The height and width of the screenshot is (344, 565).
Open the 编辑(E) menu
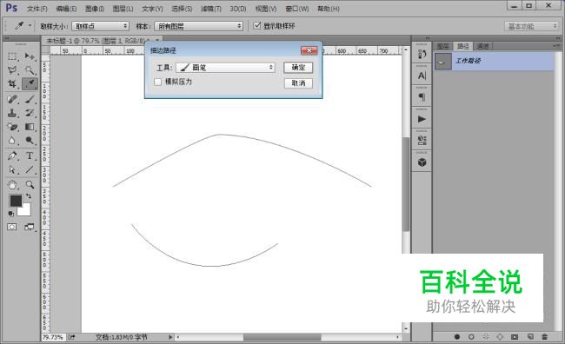coord(66,9)
